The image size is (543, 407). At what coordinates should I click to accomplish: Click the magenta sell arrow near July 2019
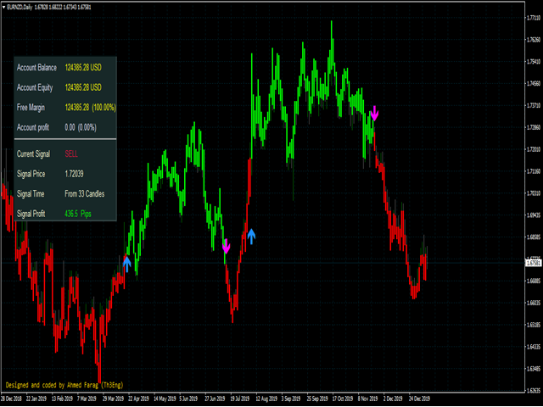(x=226, y=246)
